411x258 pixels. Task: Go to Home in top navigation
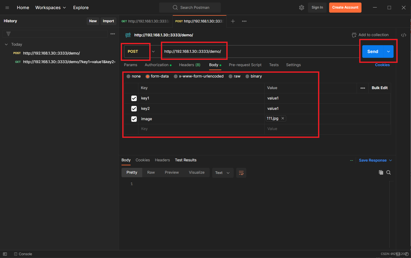[23, 8]
